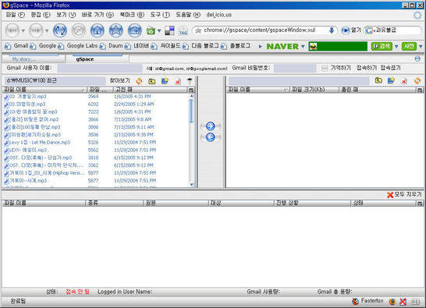The image size is (426, 308).
Task: Open dropdown next to 사전 button
Action: [x=421, y=47]
